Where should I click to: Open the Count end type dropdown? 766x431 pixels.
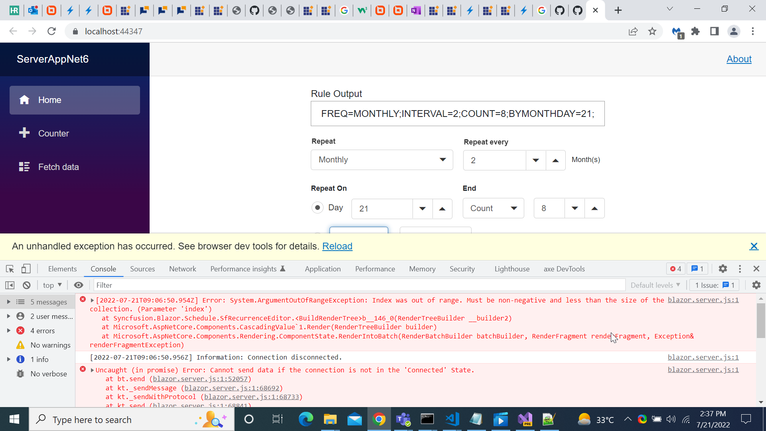pyautogui.click(x=493, y=208)
